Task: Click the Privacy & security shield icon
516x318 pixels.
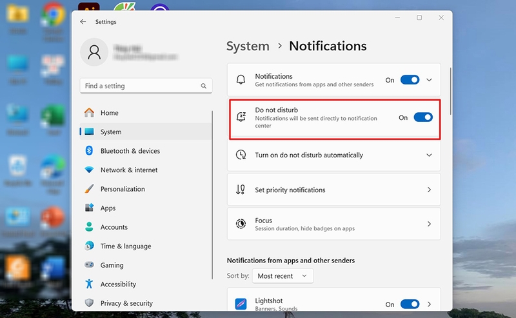Action: [x=89, y=303]
